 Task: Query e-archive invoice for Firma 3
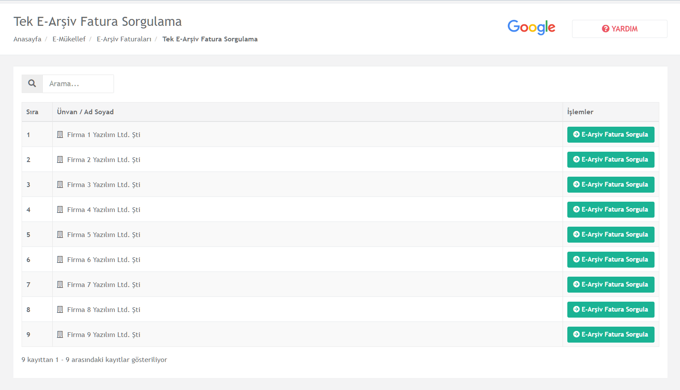pos(610,184)
